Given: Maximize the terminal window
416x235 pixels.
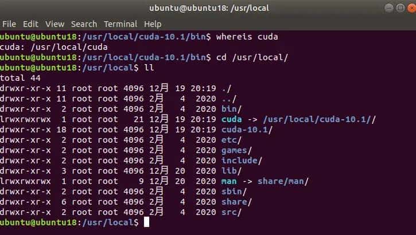Looking at the screenshot, I should click(x=400, y=8).
